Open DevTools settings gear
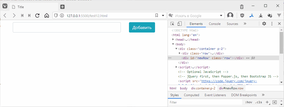Screen dimensions: 284x107 264,24
